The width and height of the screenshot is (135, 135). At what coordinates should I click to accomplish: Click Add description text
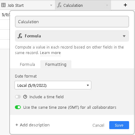35,125
